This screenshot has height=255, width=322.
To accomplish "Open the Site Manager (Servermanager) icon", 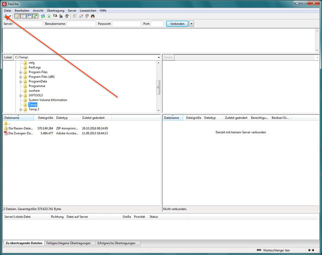I will coord(6,16).
